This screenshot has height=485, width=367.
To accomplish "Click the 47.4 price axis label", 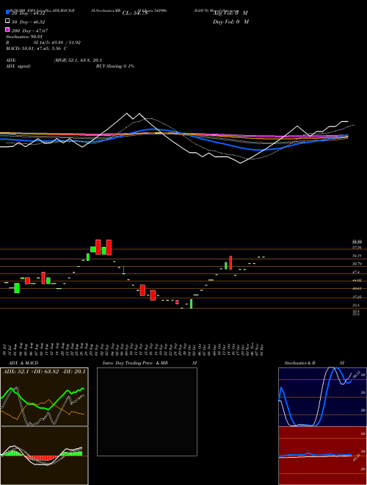I will [x=356, y=272].
